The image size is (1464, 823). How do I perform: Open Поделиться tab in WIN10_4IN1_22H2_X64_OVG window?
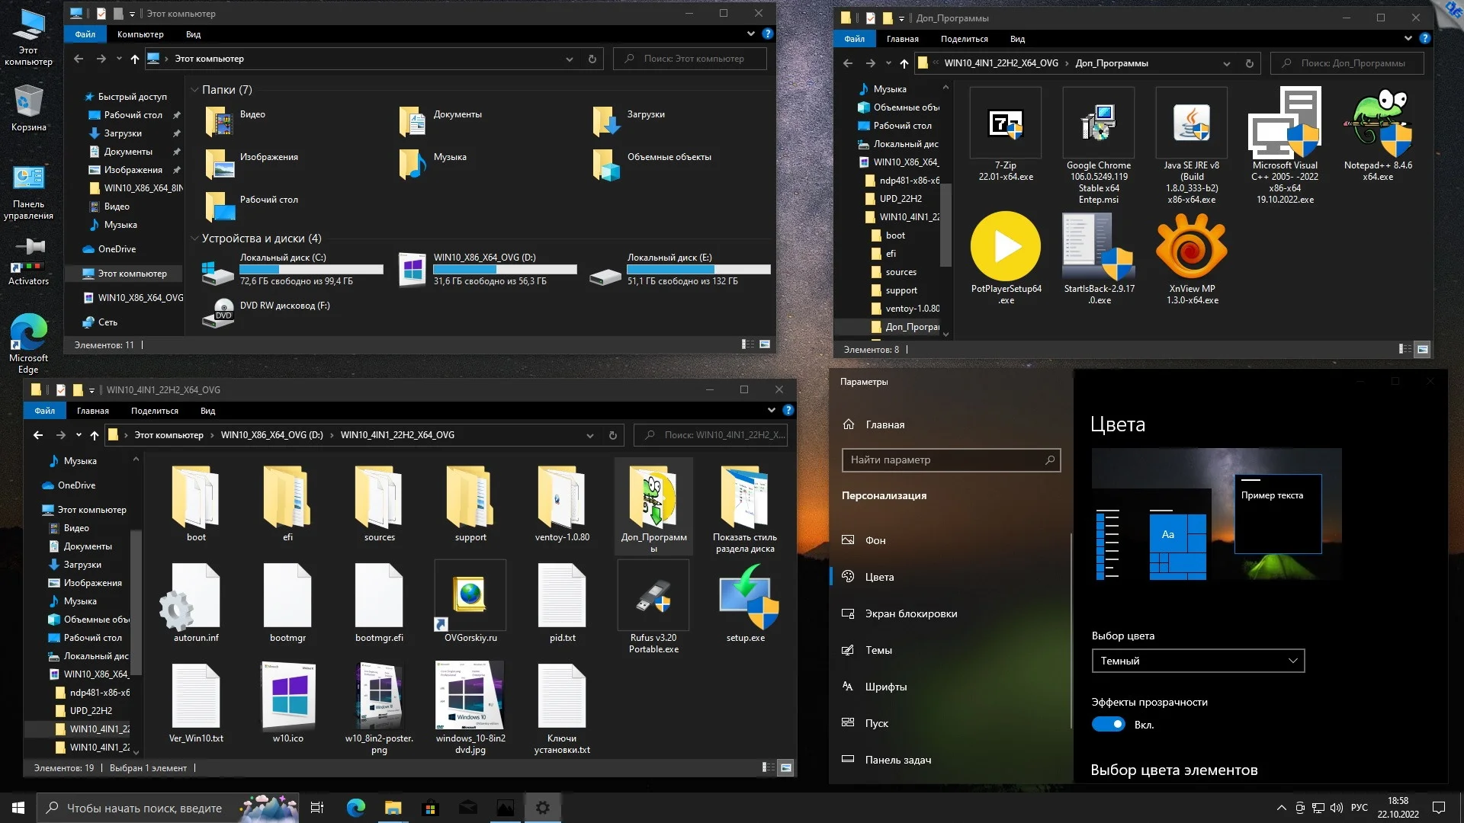tap(154, 411)
